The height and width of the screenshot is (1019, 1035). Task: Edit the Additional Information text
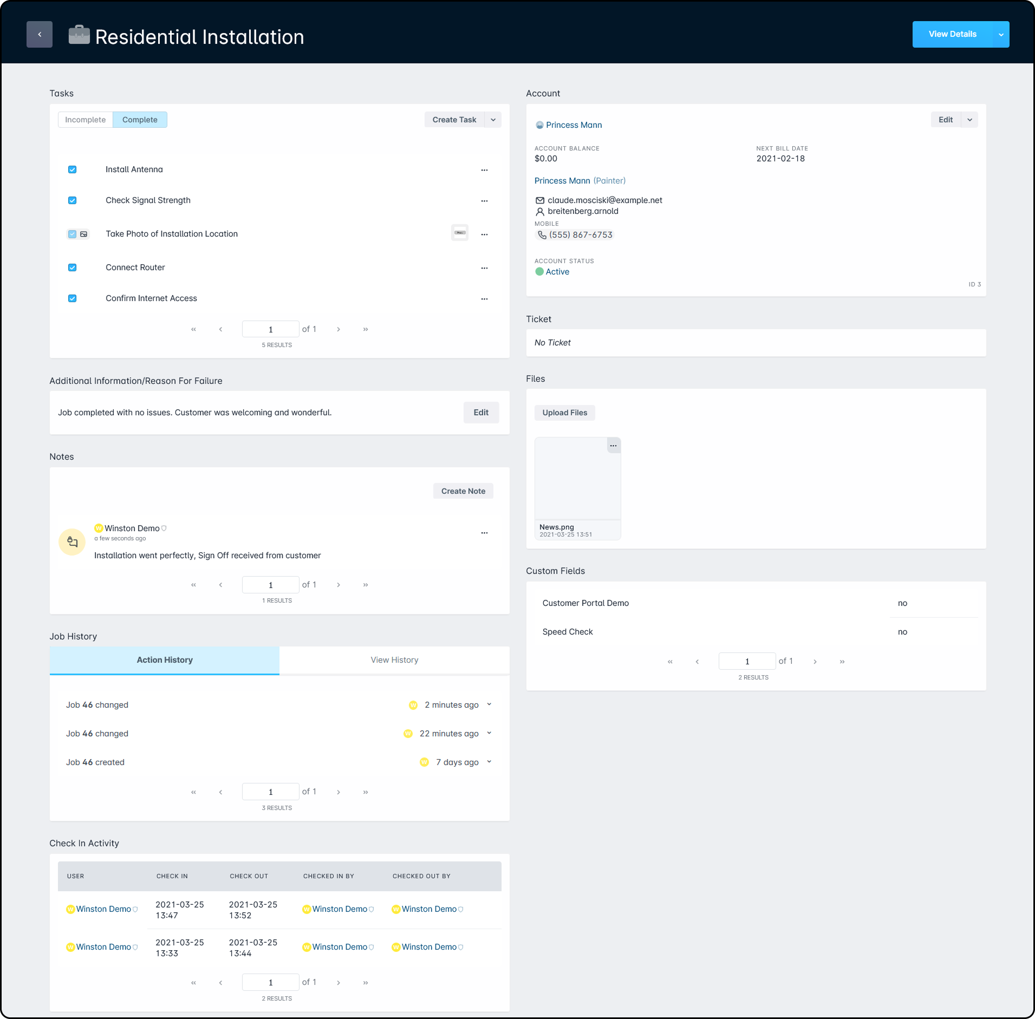[481, 413]
